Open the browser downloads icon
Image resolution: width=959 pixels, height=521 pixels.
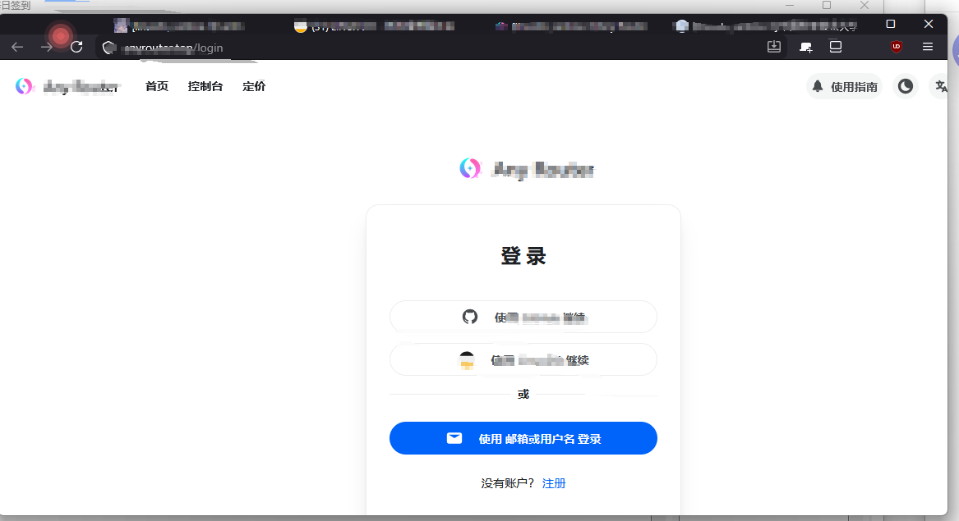tap(773, 47)
